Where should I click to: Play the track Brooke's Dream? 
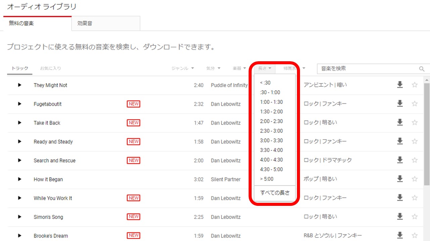tap(19, 236)
